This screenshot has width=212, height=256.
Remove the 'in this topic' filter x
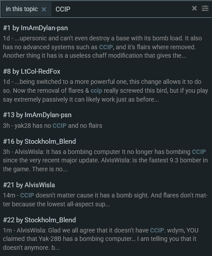coord(44,9)
